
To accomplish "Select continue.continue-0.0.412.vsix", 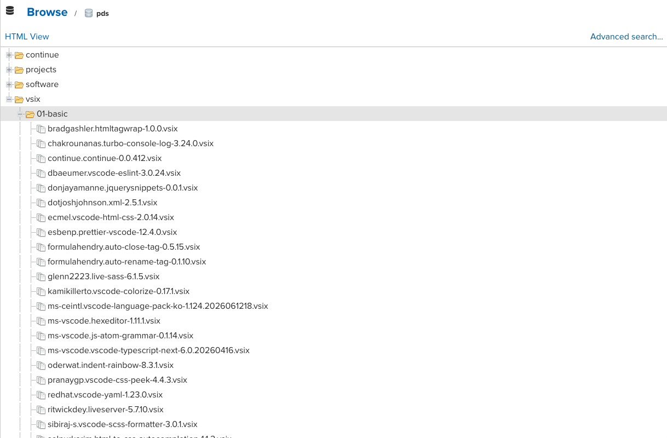I will click(105, 158).
